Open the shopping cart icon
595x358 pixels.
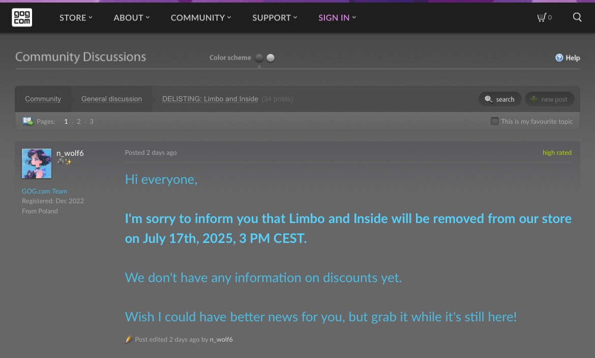542,17
